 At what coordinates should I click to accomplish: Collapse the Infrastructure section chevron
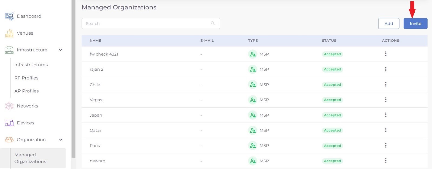[61, 50]
